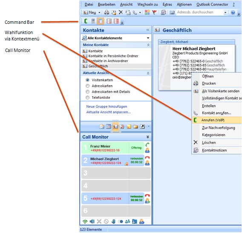Collapse Meine Kontakte section chevron

tap(148, 45)
